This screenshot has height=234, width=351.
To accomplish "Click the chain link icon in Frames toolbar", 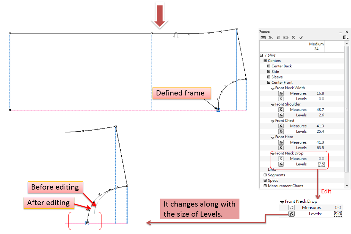I will (x=286, y=37).
